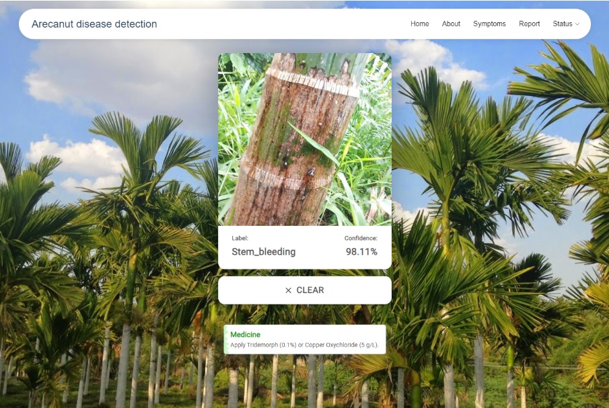Open the Symptoms menu item
Image resolution: width=609 pixels, height=408 pixels.
point(489,24)
